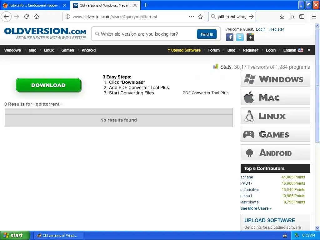Click the Login link beside Welcome Guest

coord(261,29)
